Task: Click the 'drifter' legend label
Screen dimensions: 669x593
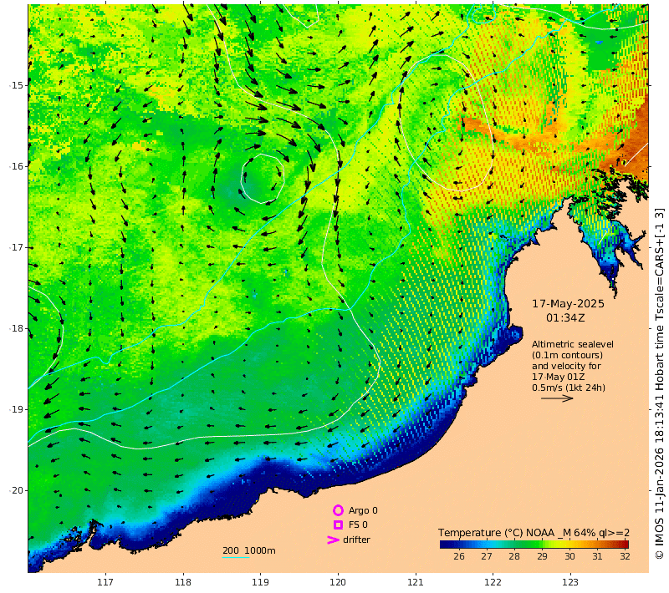Action: click(357, 540)
